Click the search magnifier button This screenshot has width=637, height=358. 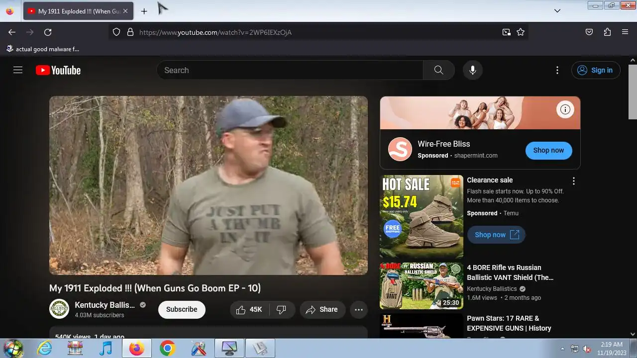[438, 70]
